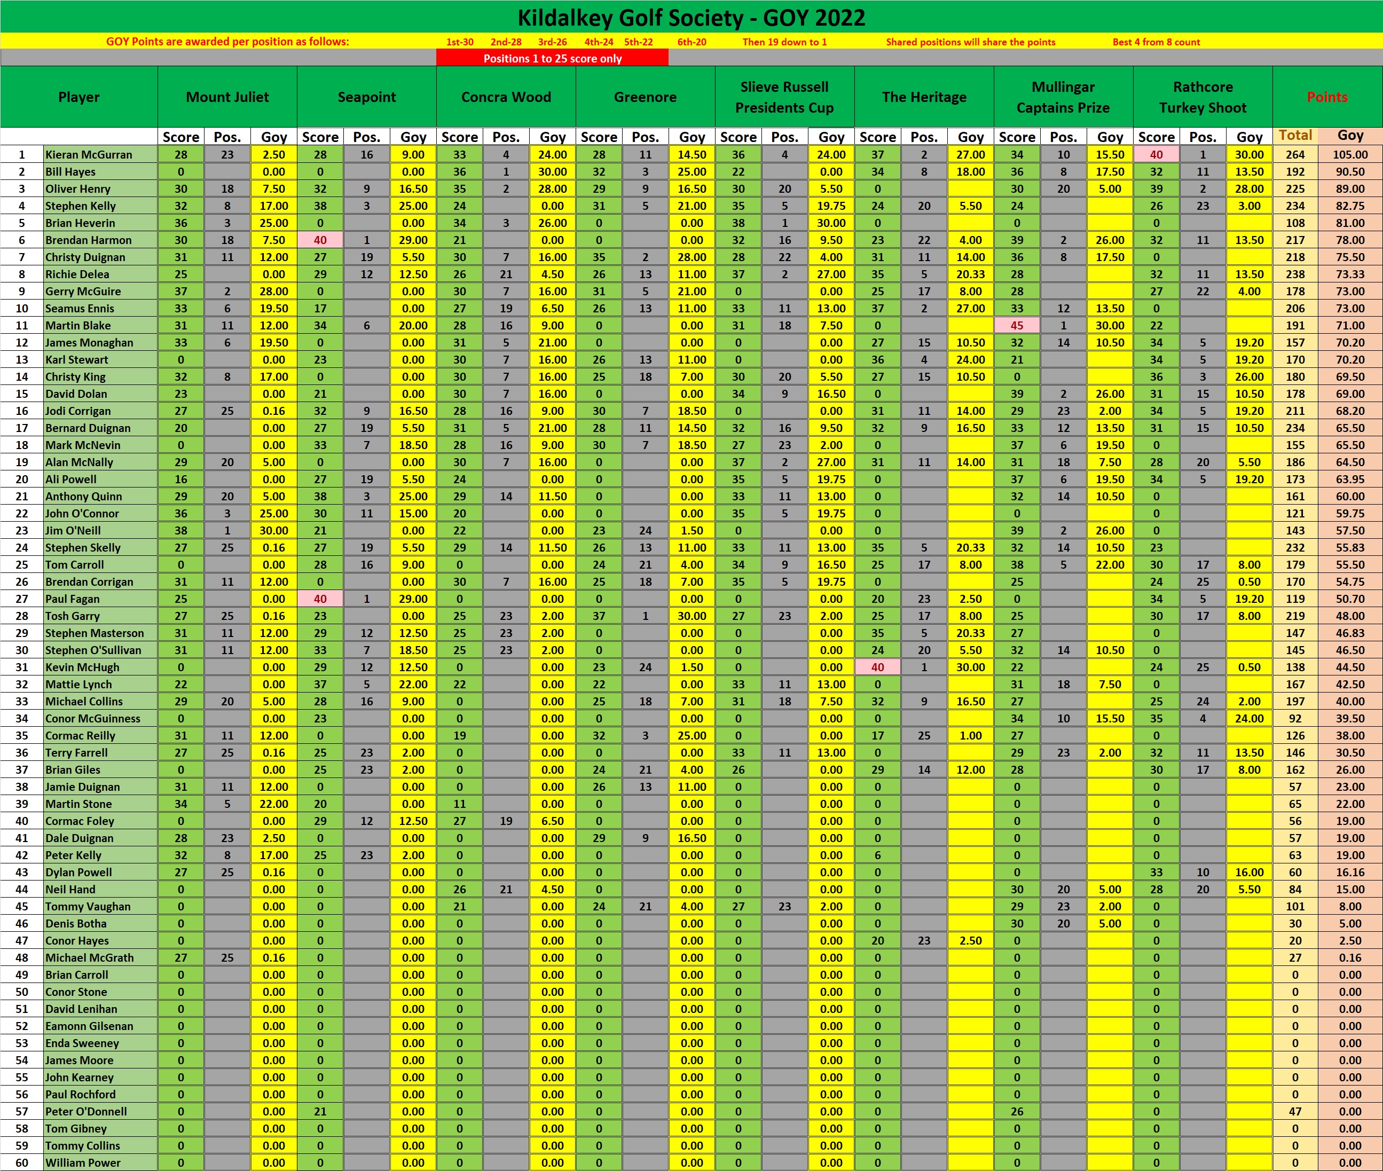Viewport: 1383px width, 1171px height.
Task: Click the red Points header cell
Action: 1327,97
